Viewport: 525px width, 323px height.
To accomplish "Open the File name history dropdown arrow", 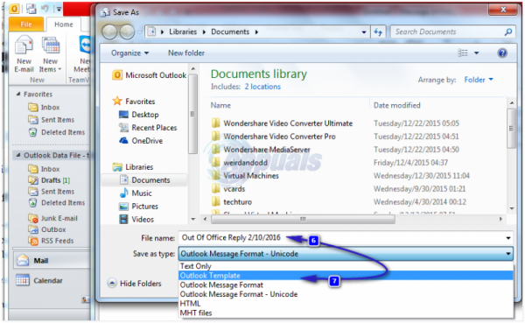I will point(507,238).
